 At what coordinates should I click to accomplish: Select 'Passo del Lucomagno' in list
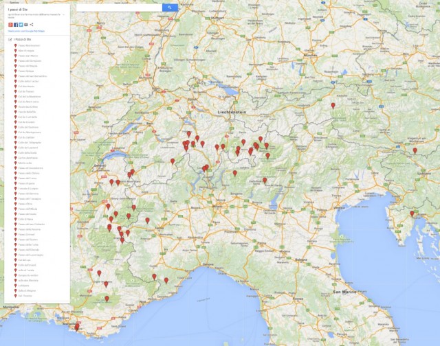pos(32,255)
